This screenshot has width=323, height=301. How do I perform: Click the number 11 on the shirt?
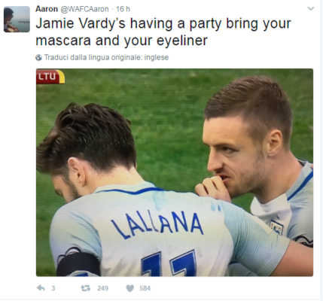pyautogui.click(x=169, y=263)
